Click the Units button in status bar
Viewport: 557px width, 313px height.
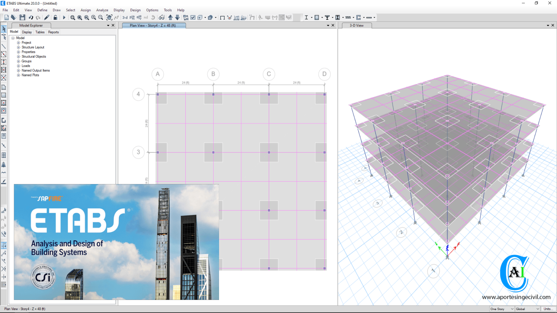pyautogui.click(x=548, y=309)
